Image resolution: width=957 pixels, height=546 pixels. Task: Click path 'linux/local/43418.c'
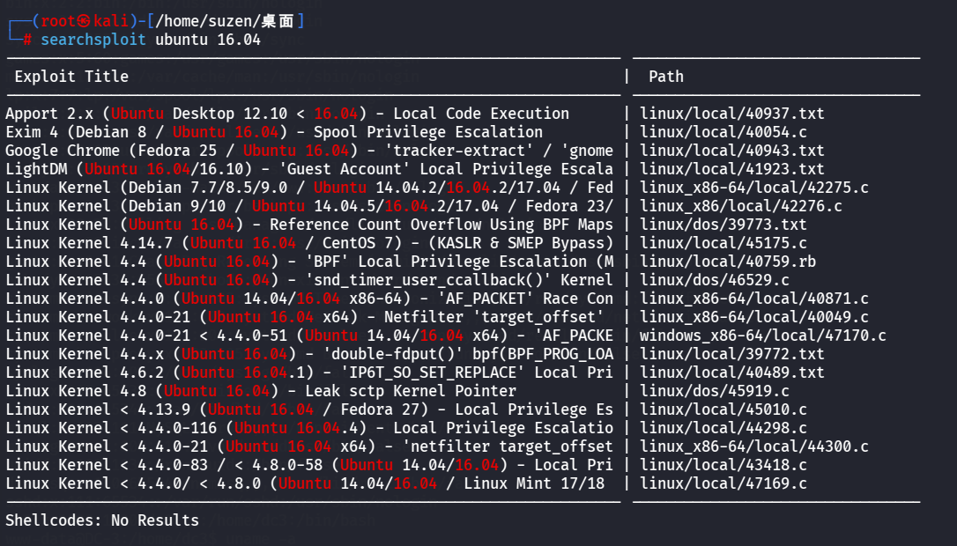tap(723, 465)
